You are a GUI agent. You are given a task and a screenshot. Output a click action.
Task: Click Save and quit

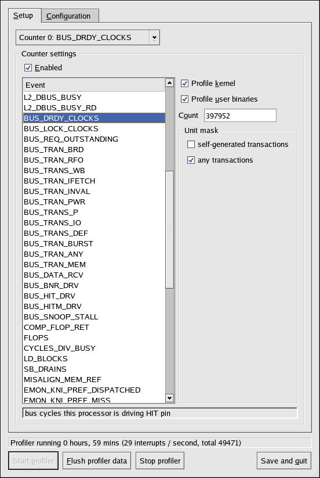pyautogui.click(x=284, y=461)
